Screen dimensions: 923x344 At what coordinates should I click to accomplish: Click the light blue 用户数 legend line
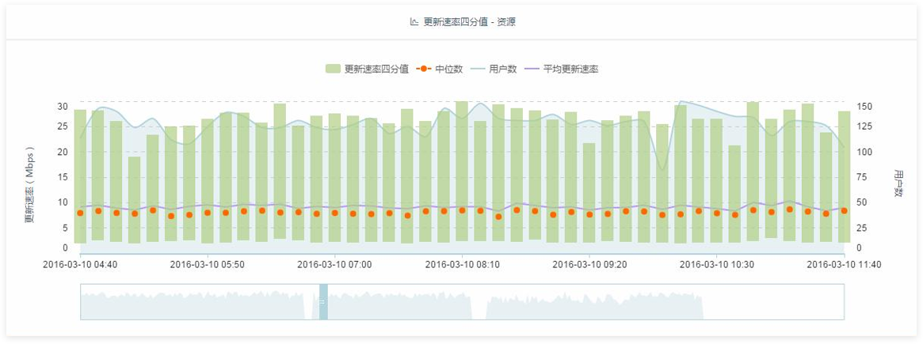click(478, 70)
